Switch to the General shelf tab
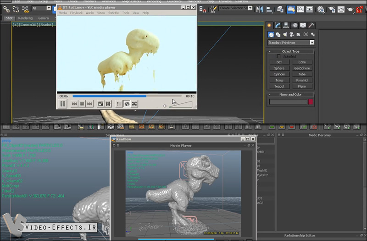367x241 pixels. click(44, 18)
